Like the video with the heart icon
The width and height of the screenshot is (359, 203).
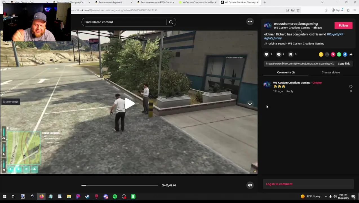click(266, 54)
